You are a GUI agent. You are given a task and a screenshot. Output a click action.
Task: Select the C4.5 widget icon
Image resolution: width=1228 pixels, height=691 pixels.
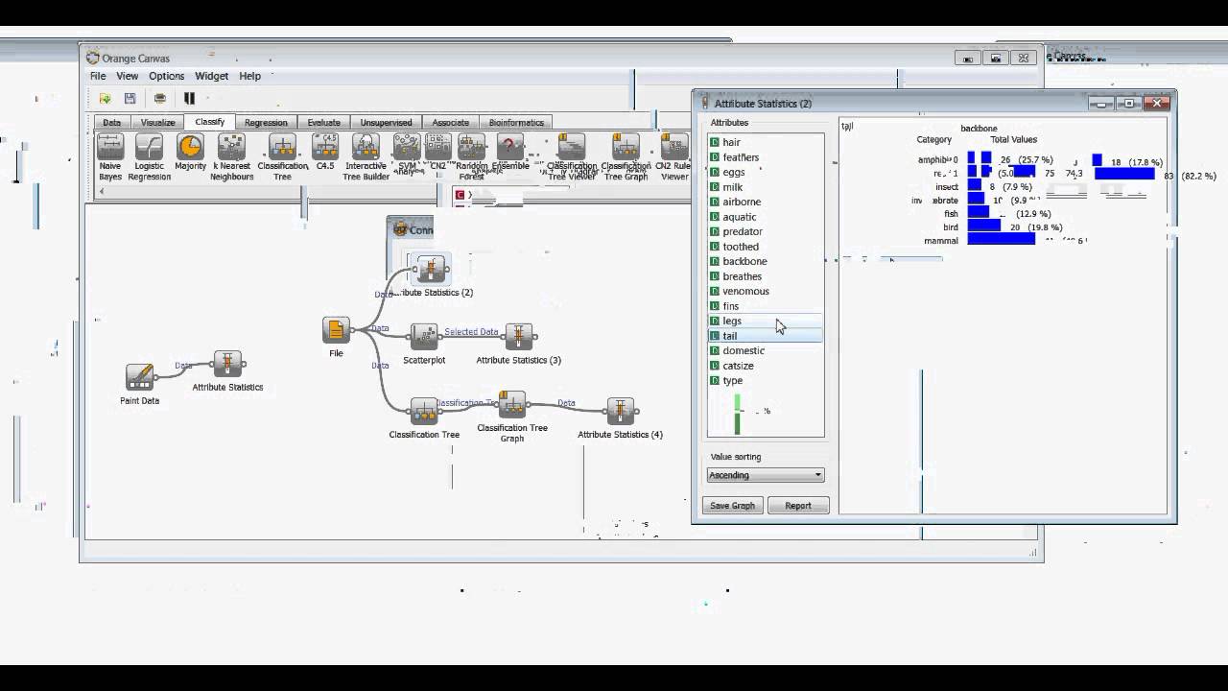(325, 147)
